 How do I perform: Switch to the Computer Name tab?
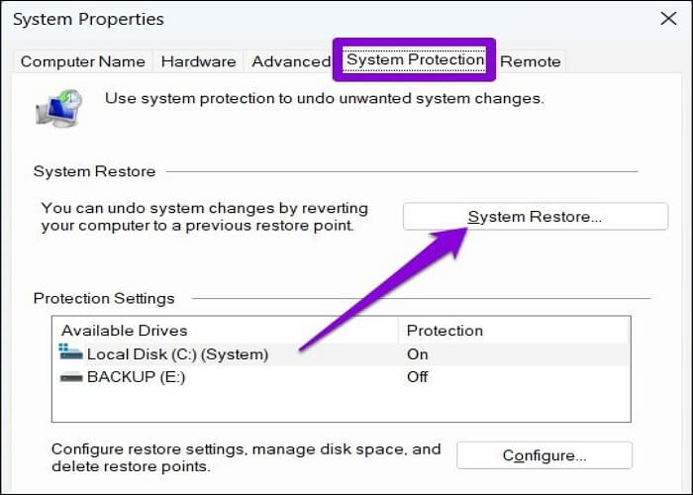[82, 61]
